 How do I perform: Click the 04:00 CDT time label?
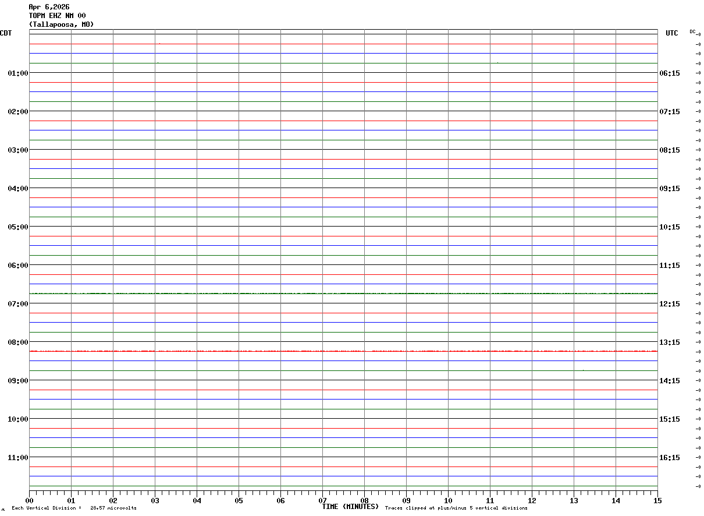tap(18, 188)
